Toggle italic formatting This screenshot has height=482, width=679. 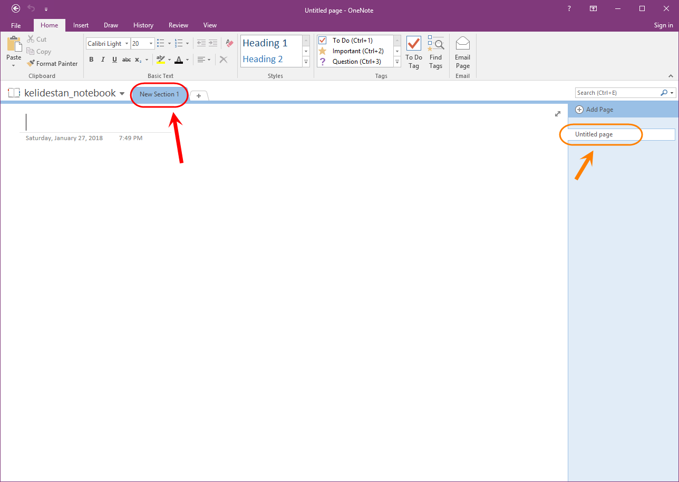103,60
